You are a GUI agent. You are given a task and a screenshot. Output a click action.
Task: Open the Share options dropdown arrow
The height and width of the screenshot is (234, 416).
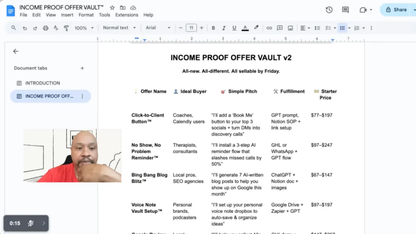tap(414, 10)
